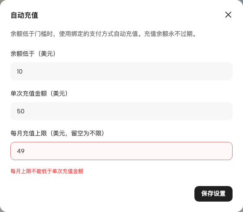Click the red error message 每月上限不能低于单次充值金额
This screenshot has height=212, width=243.
click(x=47, y=171)
